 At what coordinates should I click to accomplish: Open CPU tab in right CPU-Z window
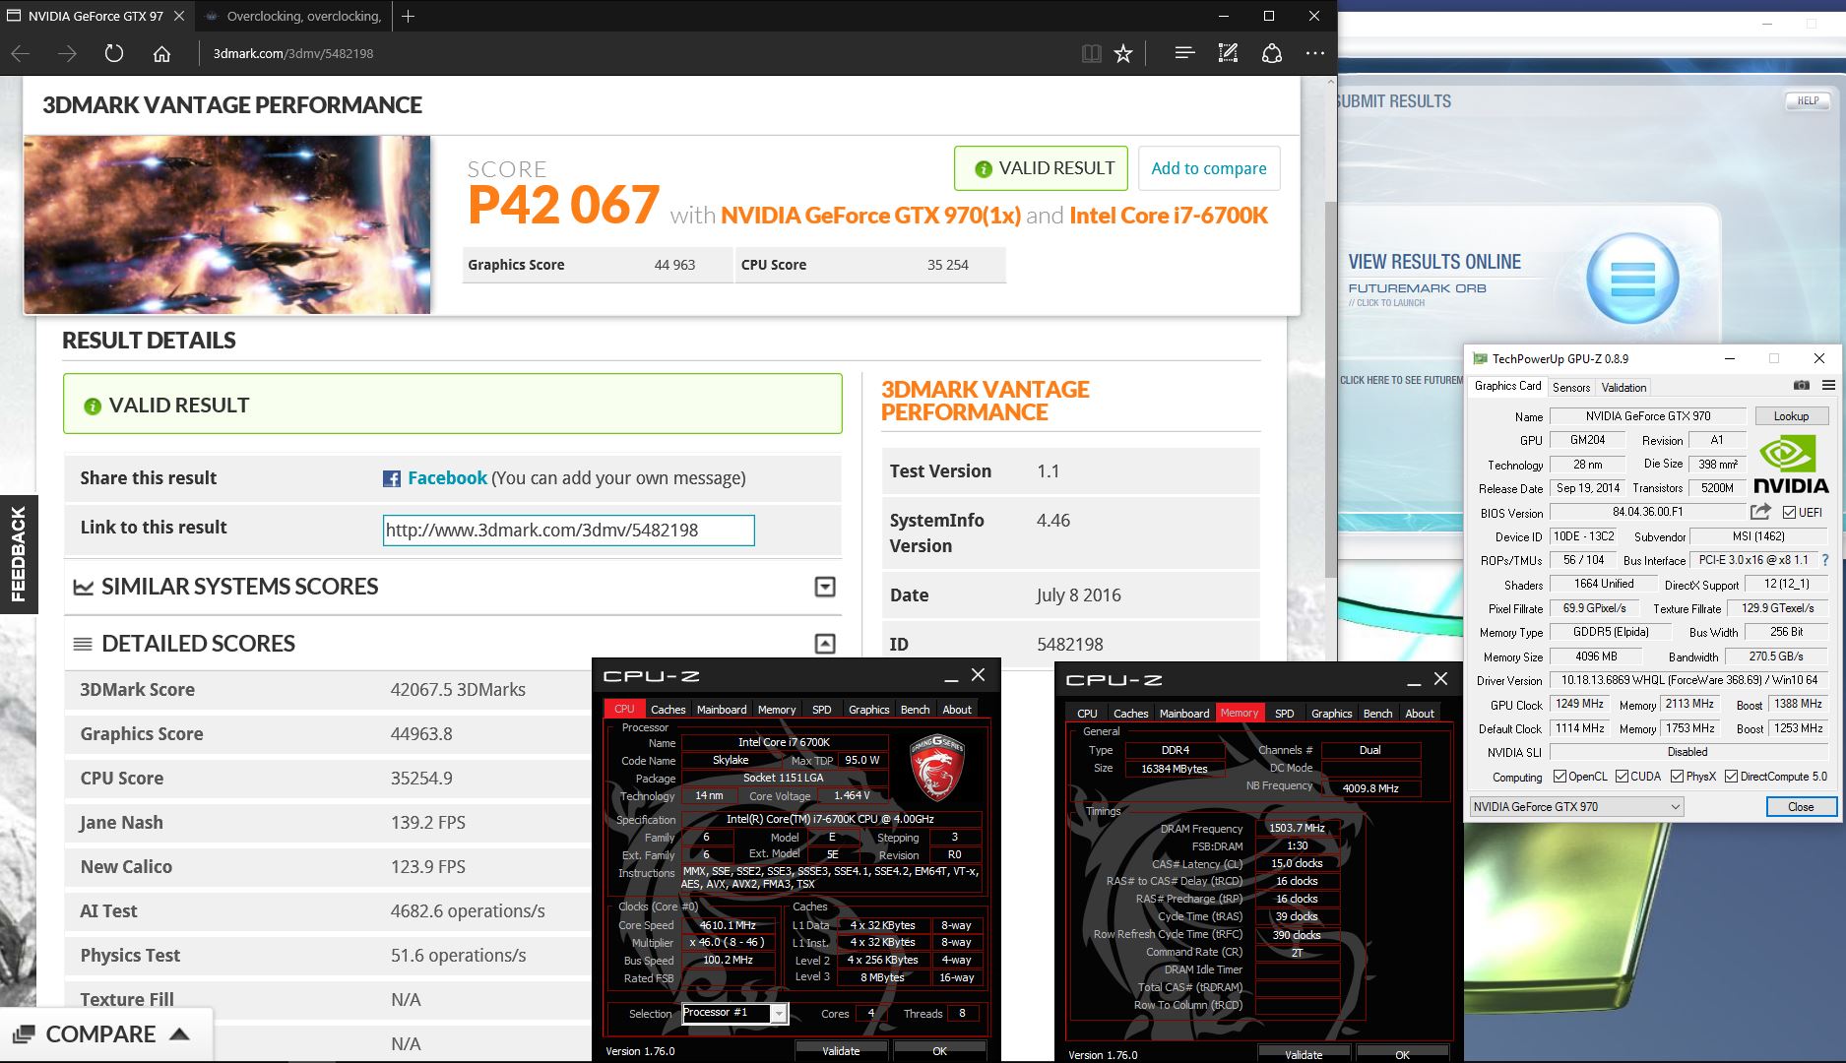[1087, 713]
